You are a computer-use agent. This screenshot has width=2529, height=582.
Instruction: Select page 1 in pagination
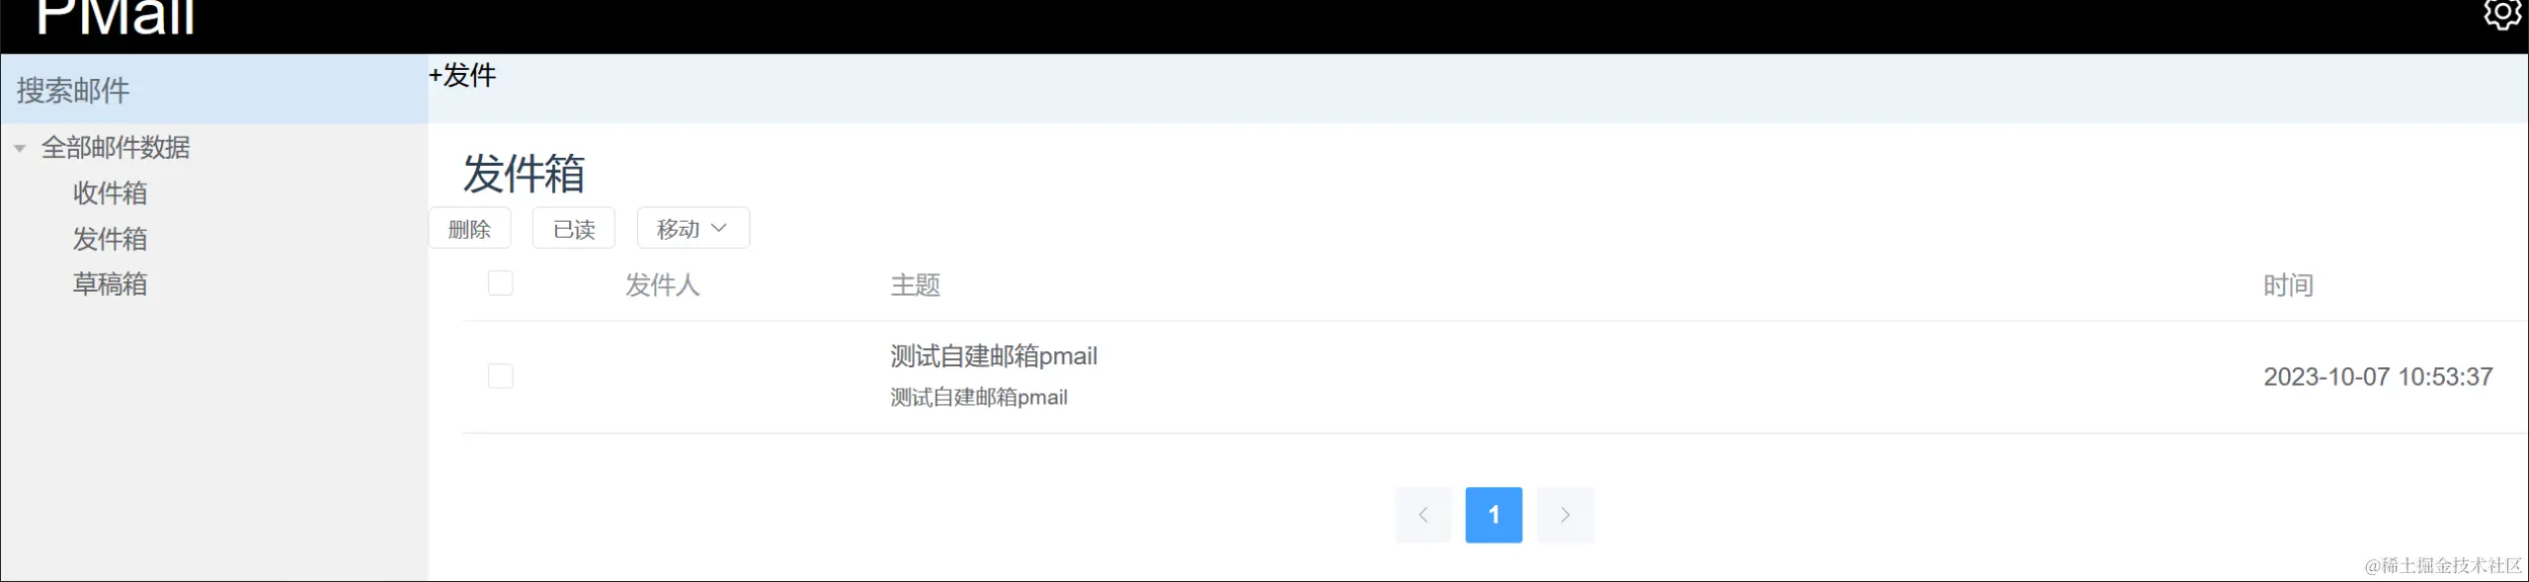(1494, 515)
